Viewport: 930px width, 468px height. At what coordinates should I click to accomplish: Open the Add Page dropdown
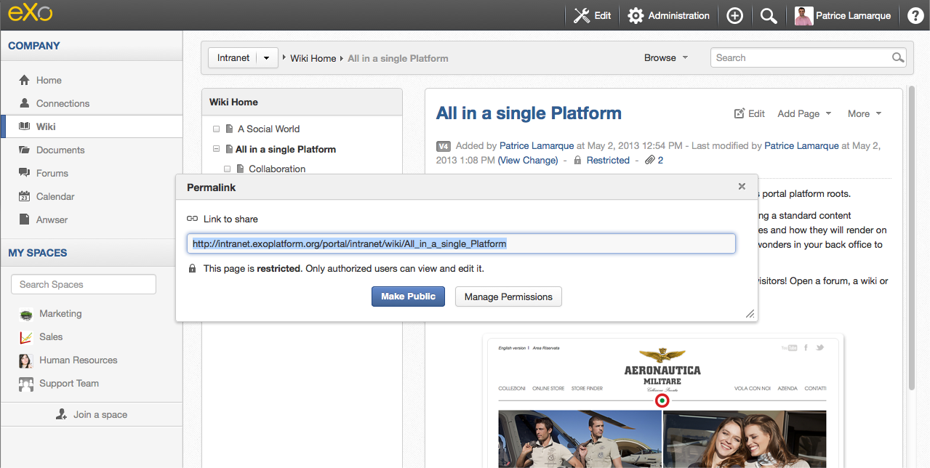(803, 113)
